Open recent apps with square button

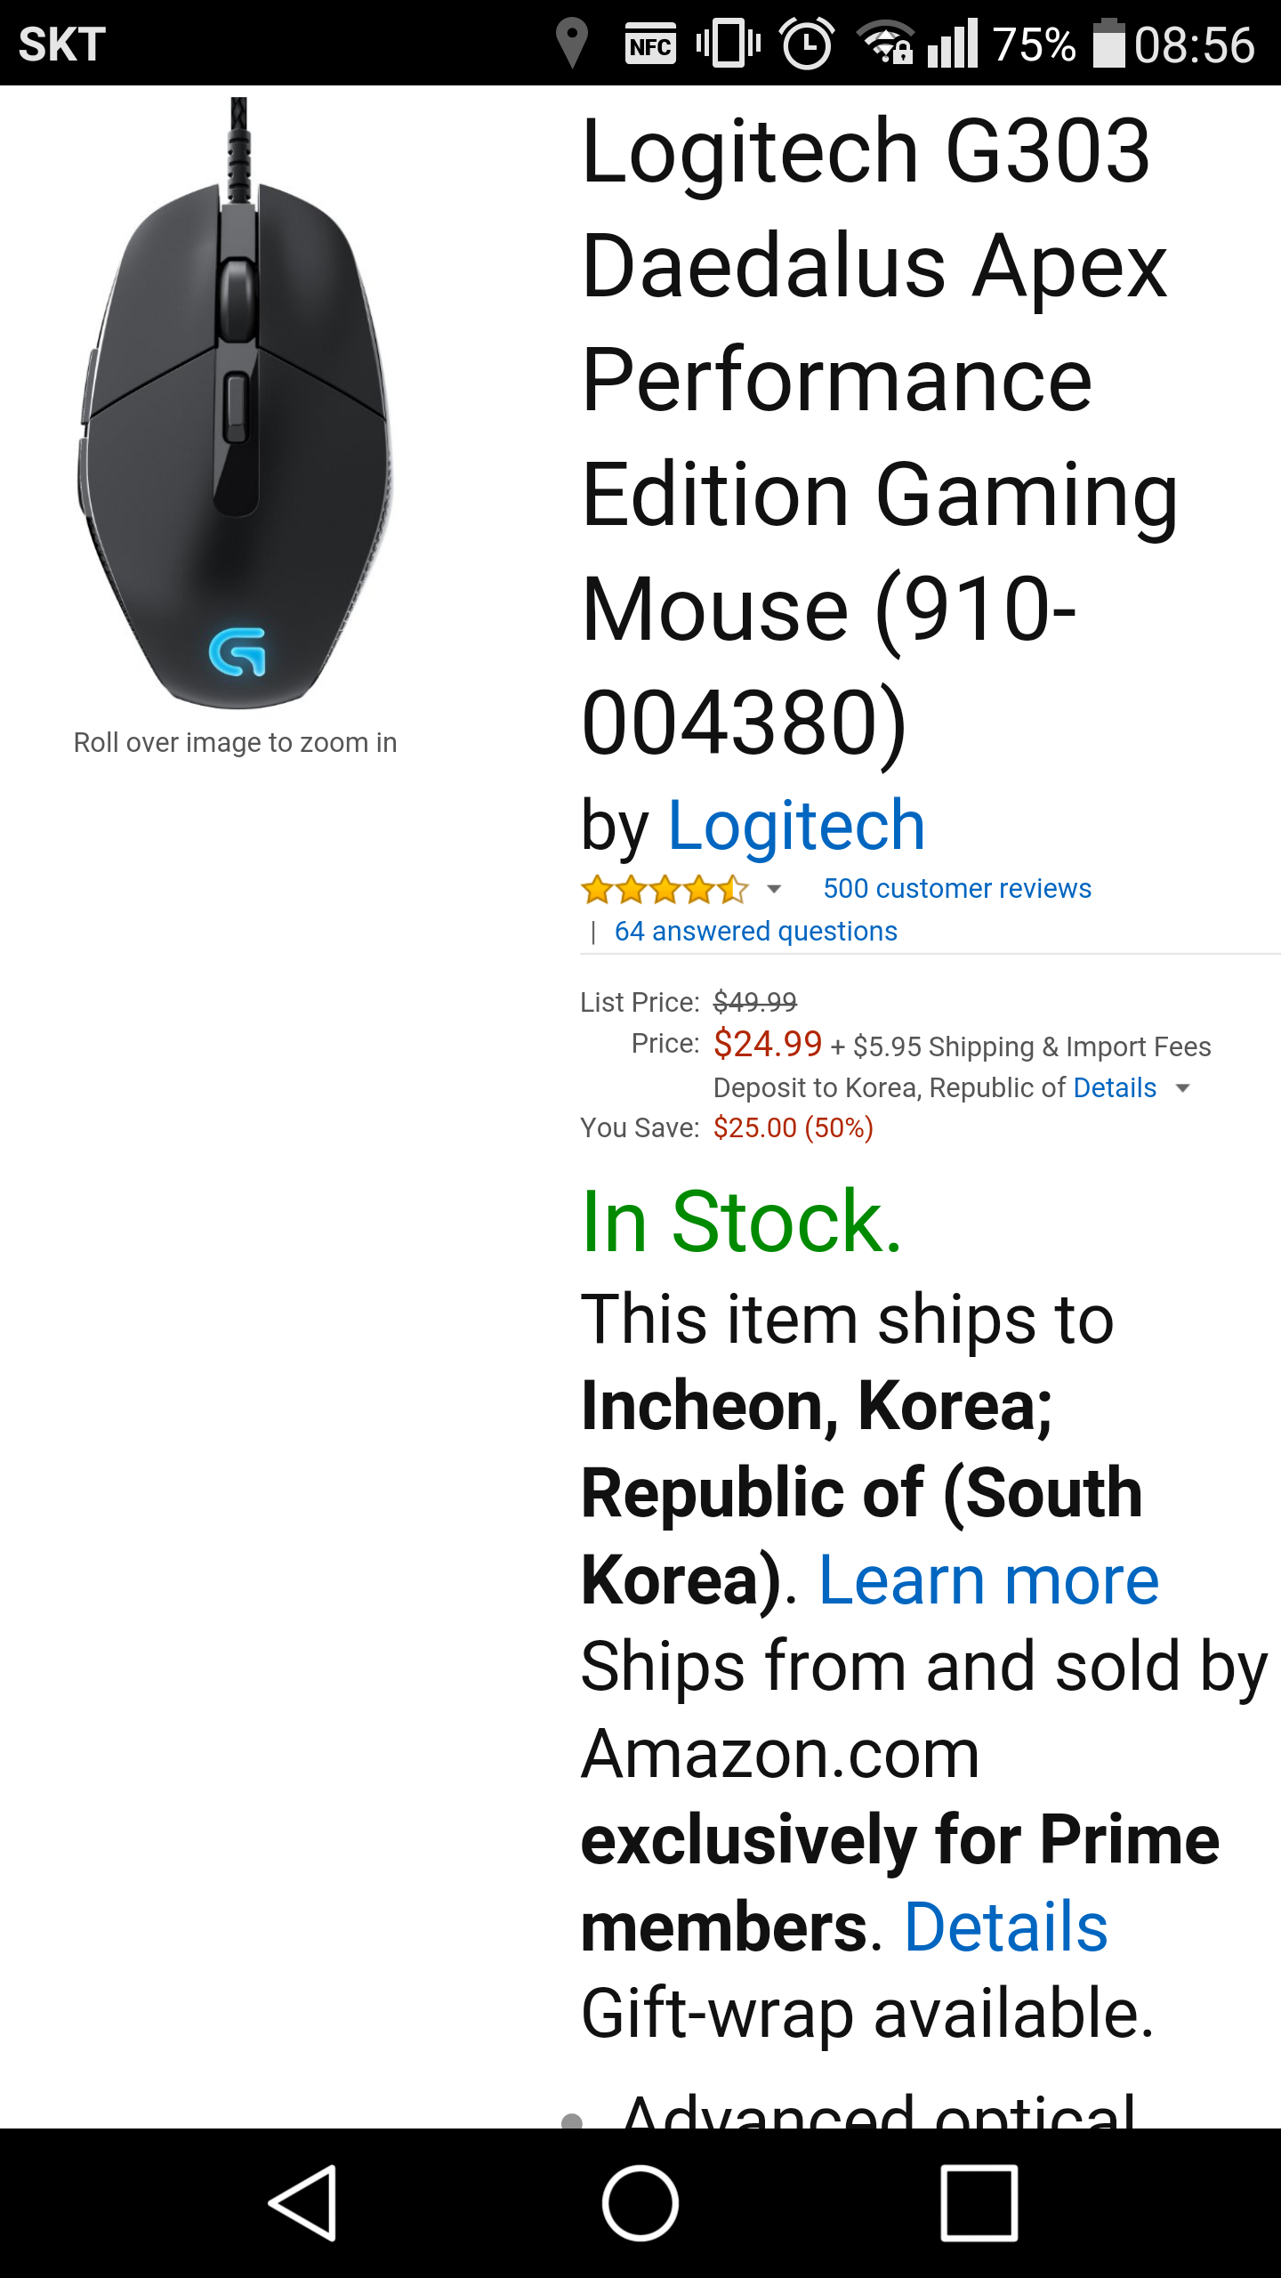979,2202
